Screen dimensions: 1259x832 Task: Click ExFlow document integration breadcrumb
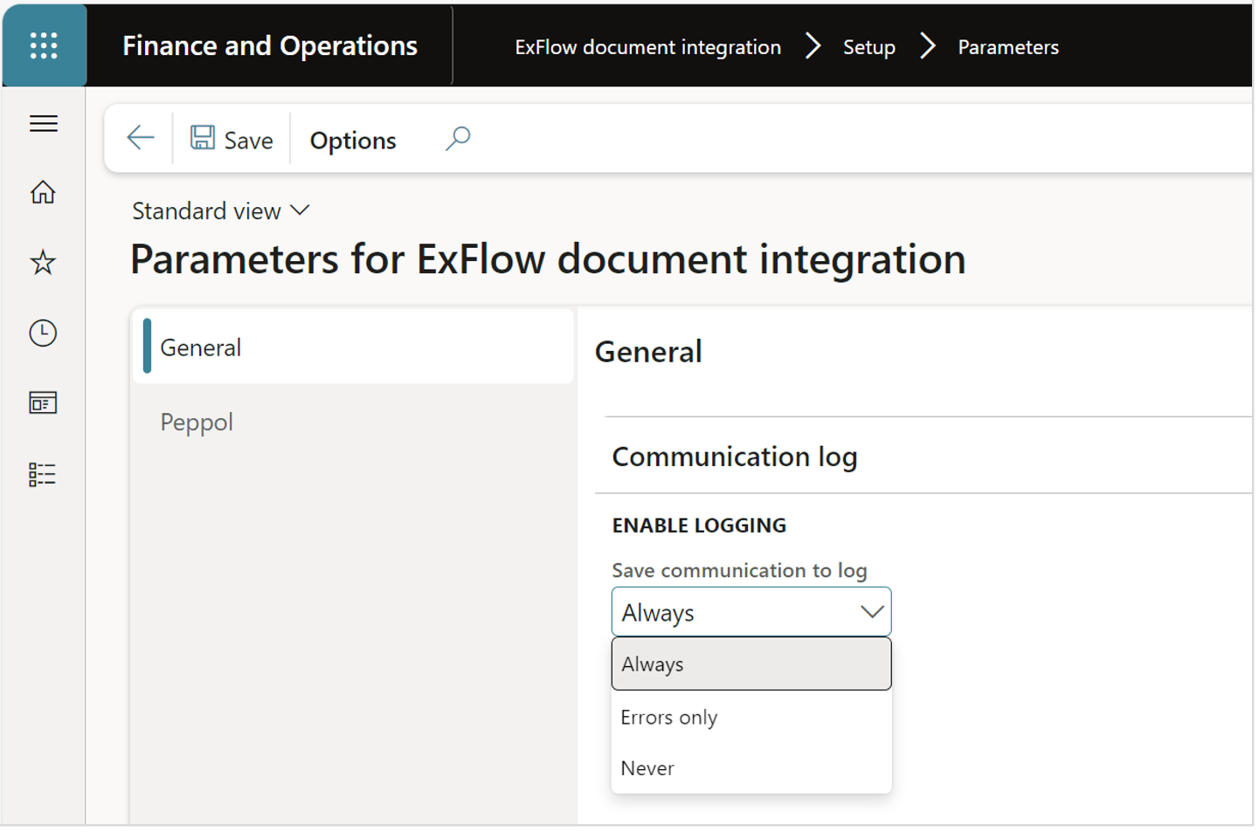coord(647,47)
